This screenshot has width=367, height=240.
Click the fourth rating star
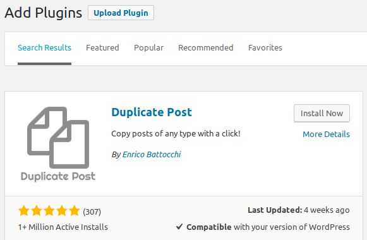coord(62,210)
